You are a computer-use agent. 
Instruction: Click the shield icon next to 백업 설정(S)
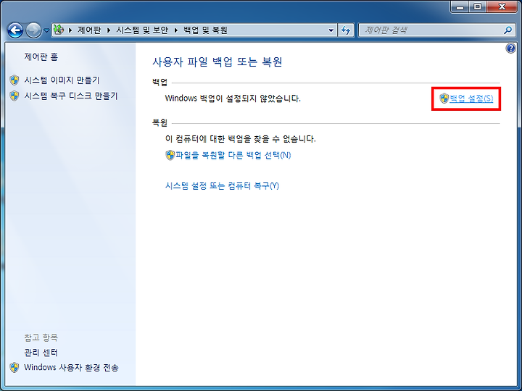tap(444, 98)
